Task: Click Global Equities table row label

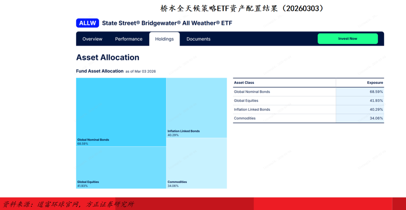Action: [246, 101]
